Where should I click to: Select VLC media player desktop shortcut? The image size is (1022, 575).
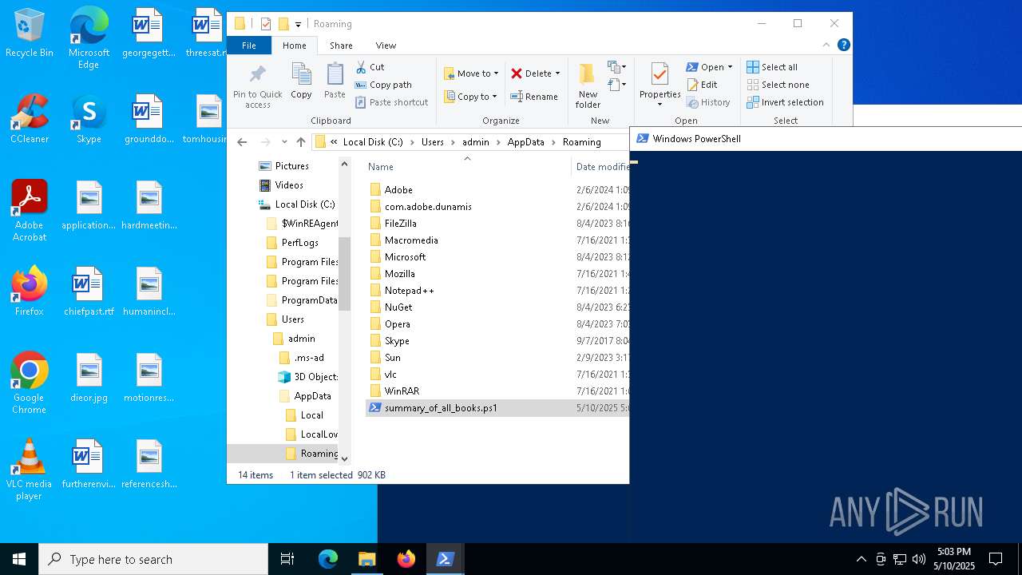tap(29, 470)
